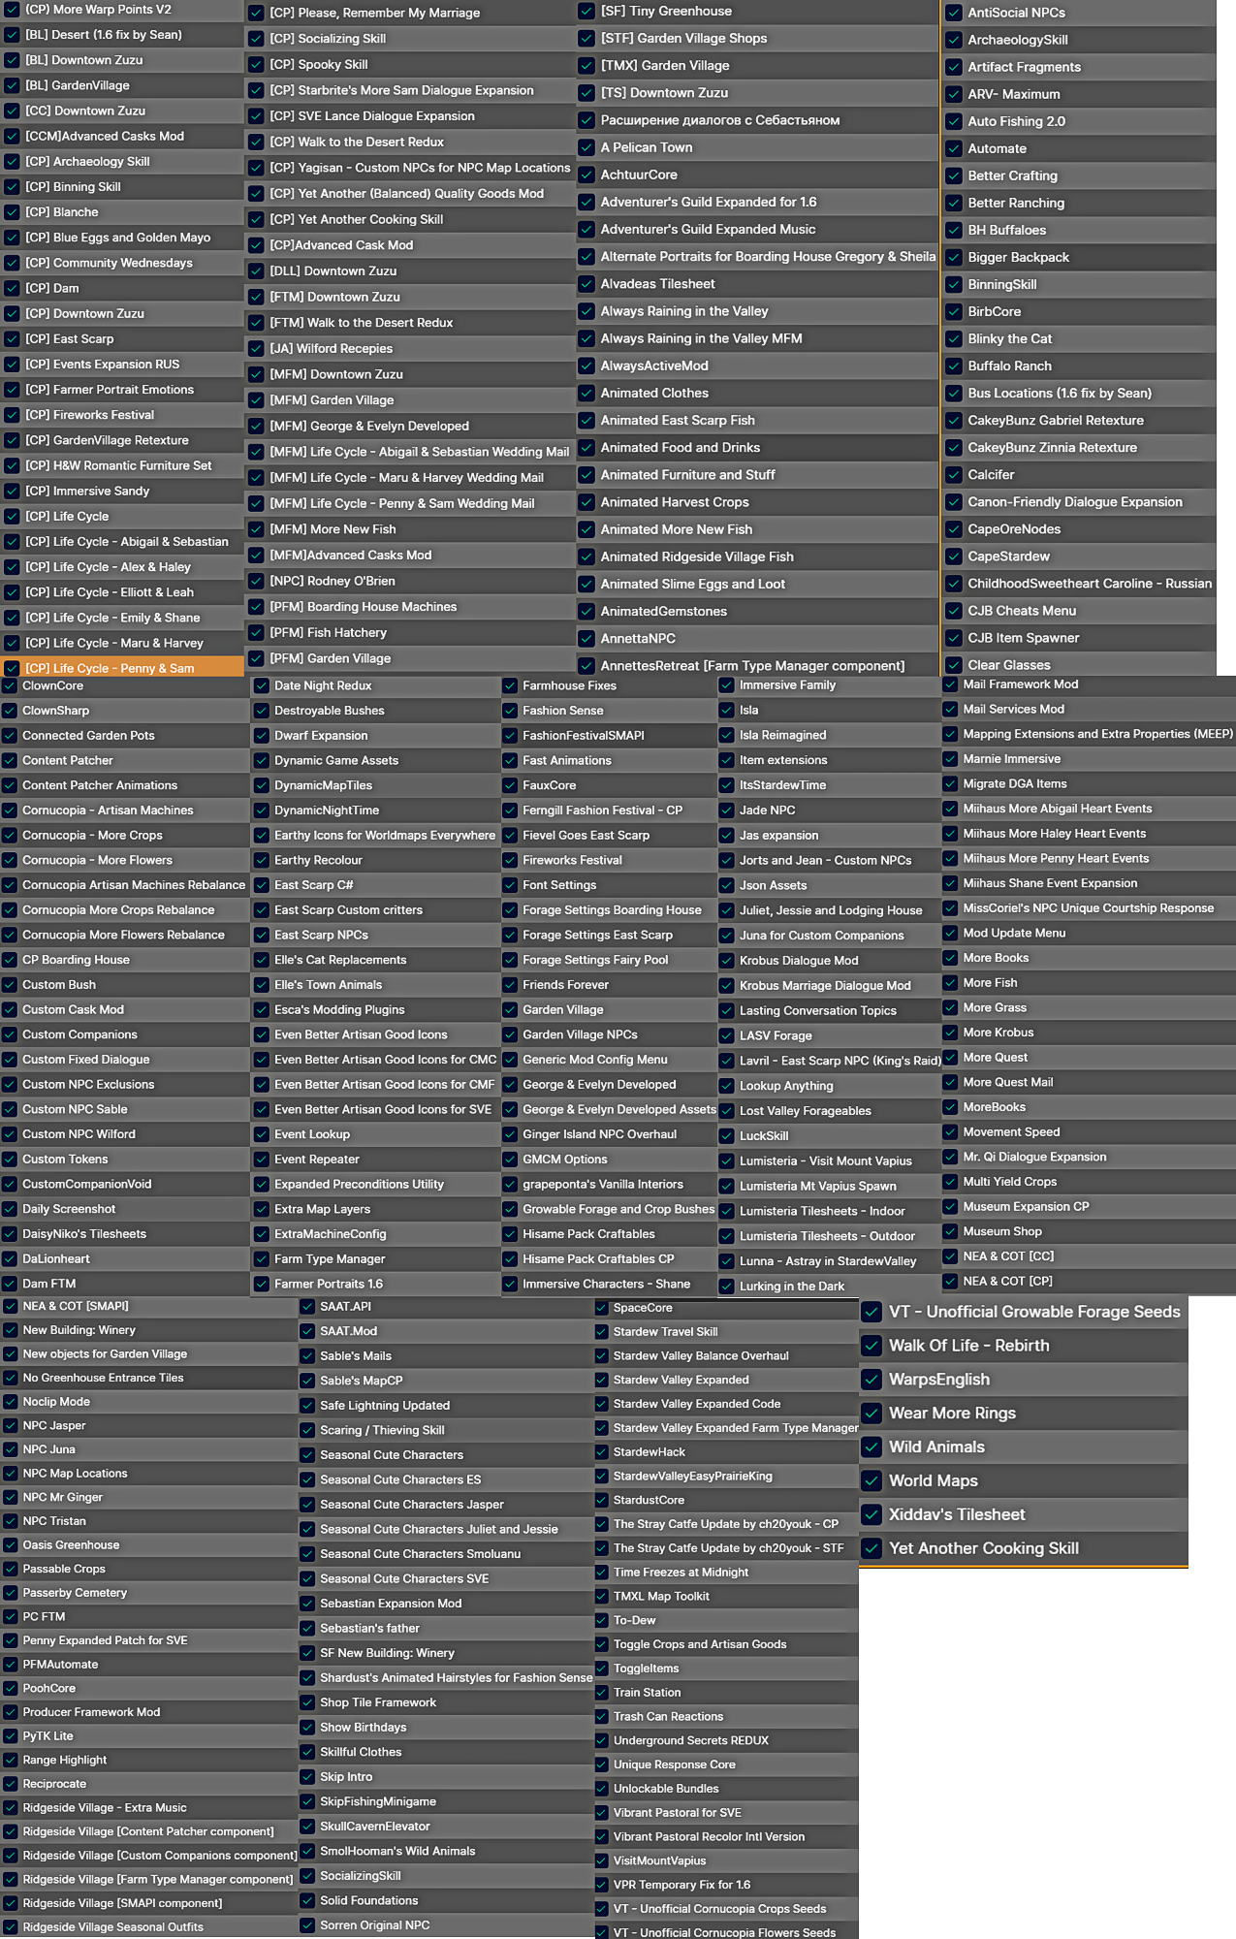1236x1939 pixels.
Task: Select the [CP] Archaeology Skill row
Action: click(122, 162)
